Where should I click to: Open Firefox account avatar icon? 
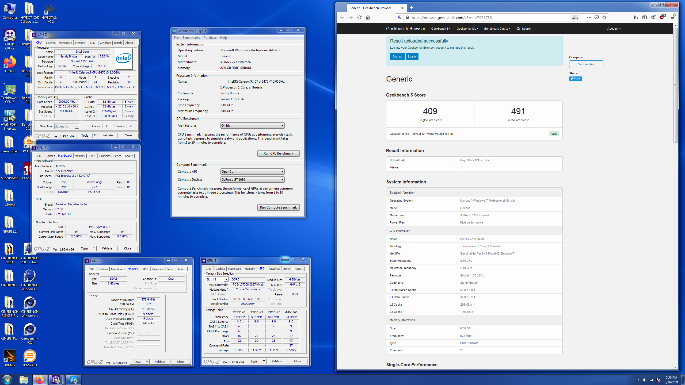point(653,18)
